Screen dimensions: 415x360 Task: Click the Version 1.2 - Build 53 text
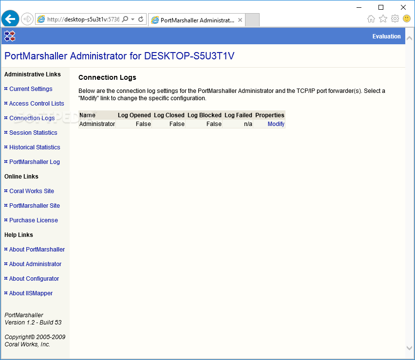pos(33,323)
